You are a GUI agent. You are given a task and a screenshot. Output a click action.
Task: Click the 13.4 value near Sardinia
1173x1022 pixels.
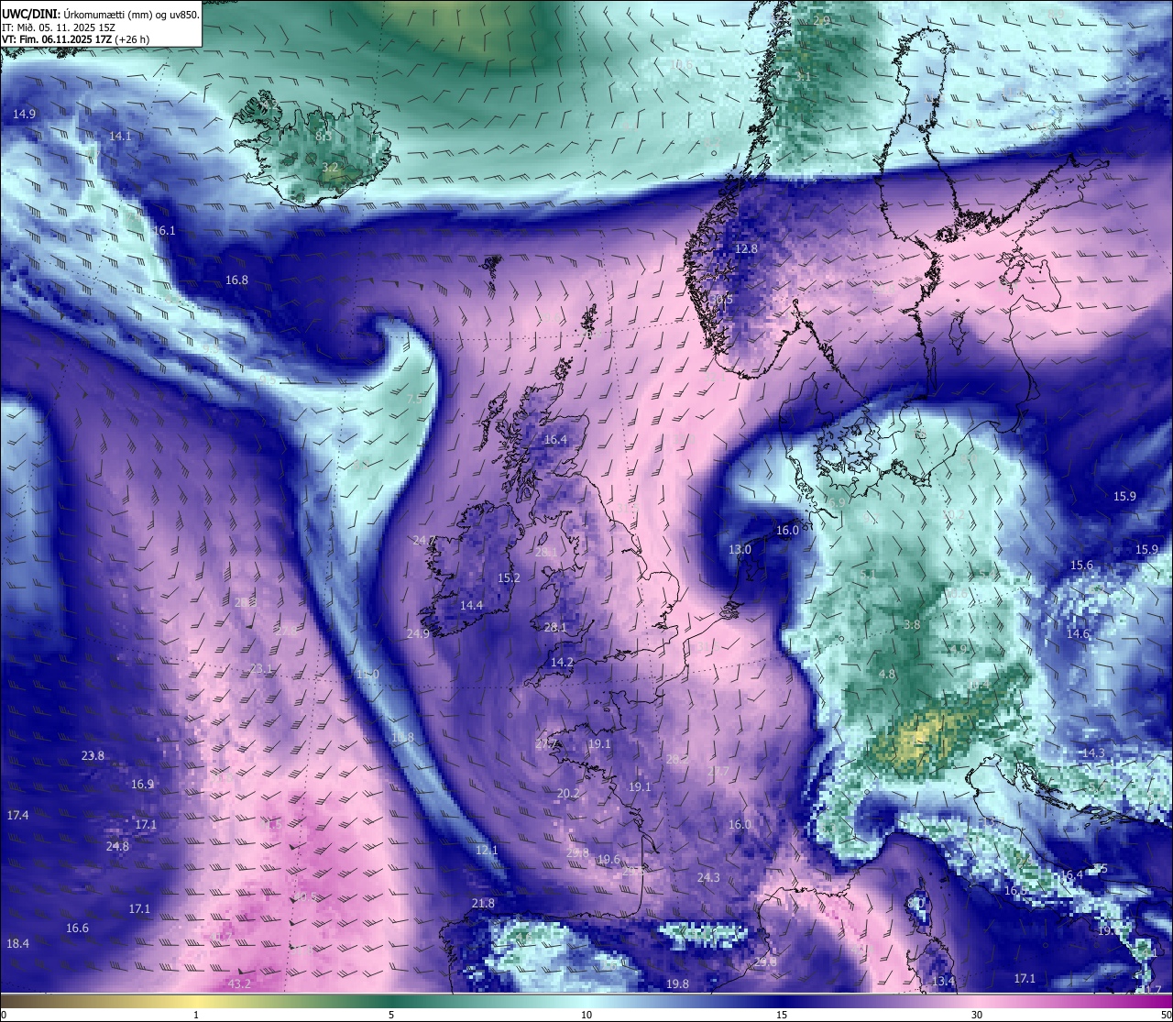coord(943,982)
